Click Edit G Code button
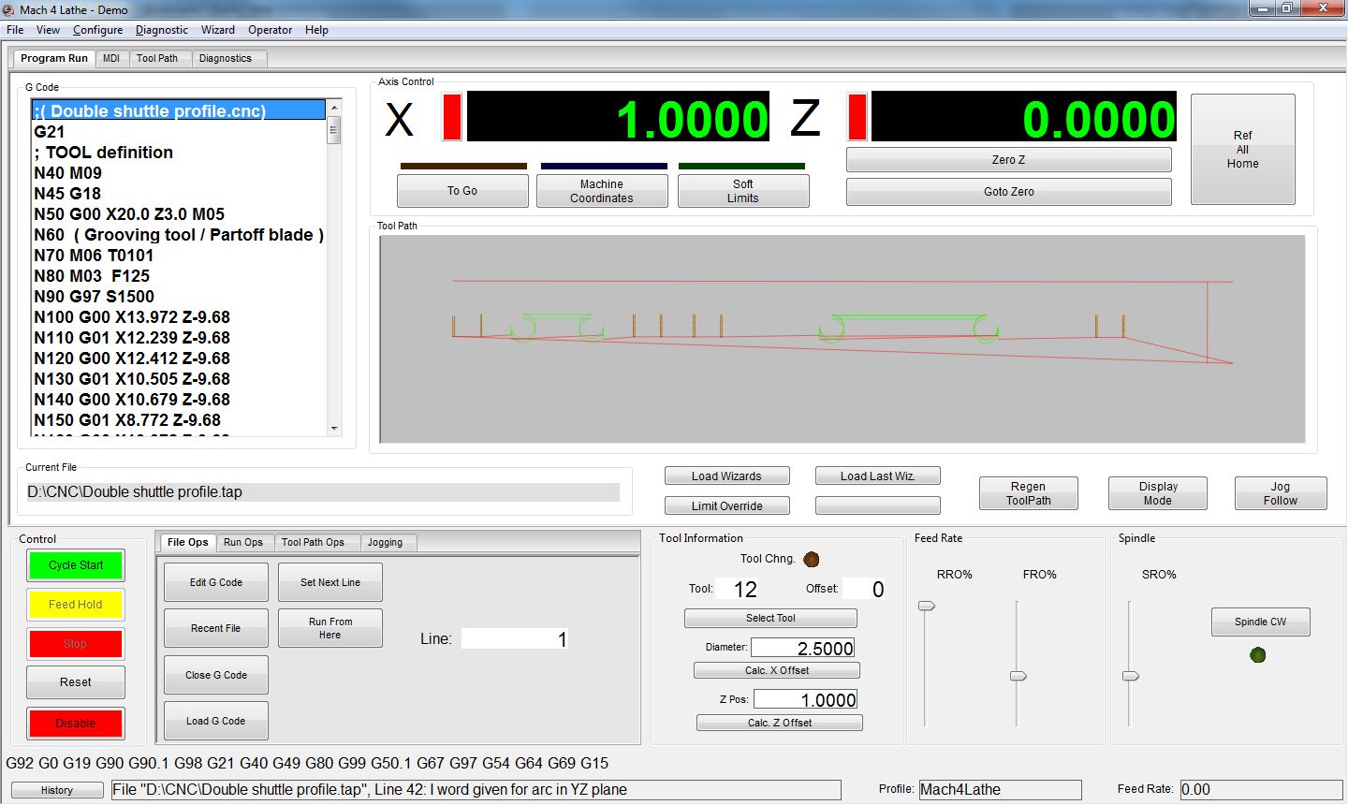 [216, 582]
